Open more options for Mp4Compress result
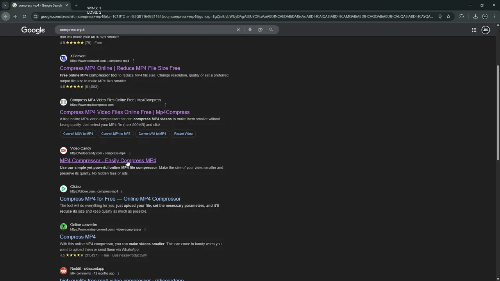Viewport: 500px width, 281px height. click(x=166, y=105)
